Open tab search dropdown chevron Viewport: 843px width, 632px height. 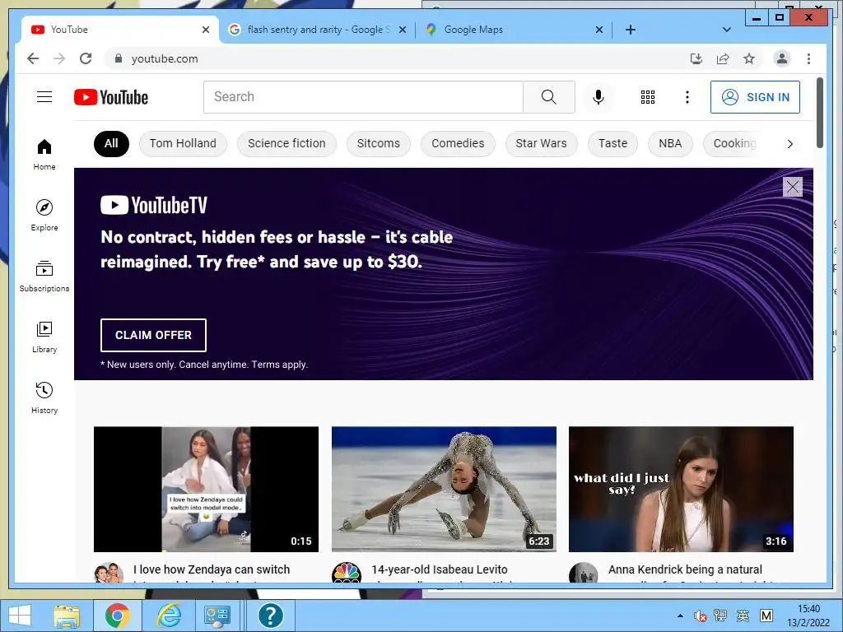click(x=726, y=30)
